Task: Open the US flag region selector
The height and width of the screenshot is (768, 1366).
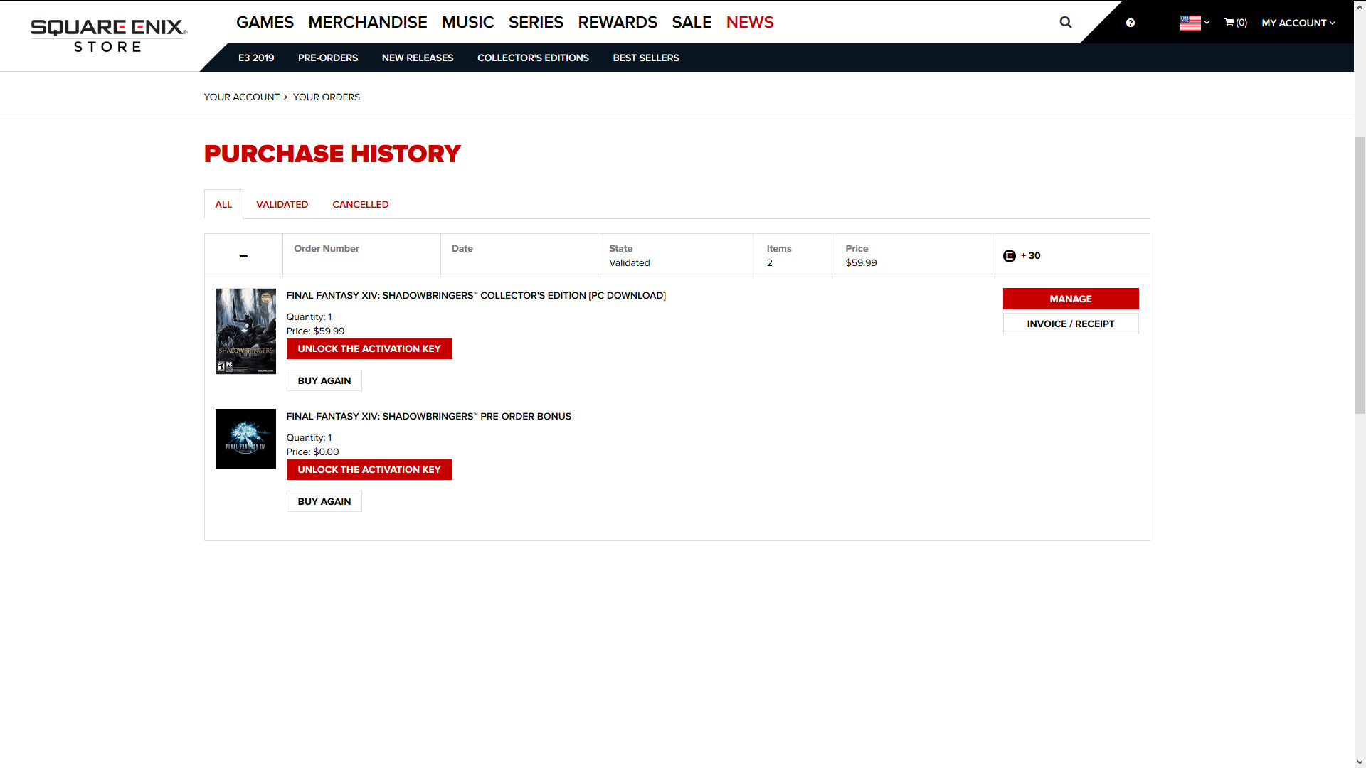Action: pos(1195,23)
